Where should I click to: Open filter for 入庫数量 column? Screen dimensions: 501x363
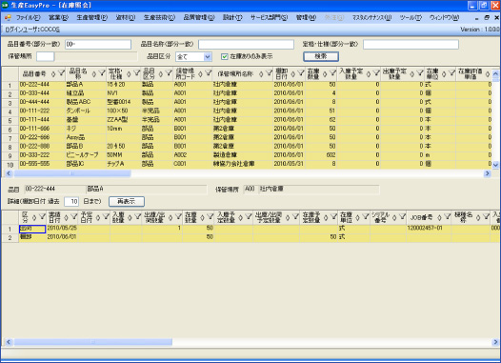click(x=138, y=216)
